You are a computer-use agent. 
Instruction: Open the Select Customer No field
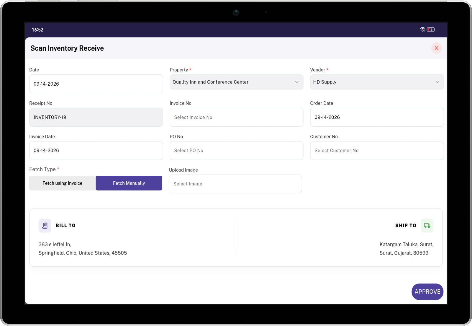[x=377, y=151]
